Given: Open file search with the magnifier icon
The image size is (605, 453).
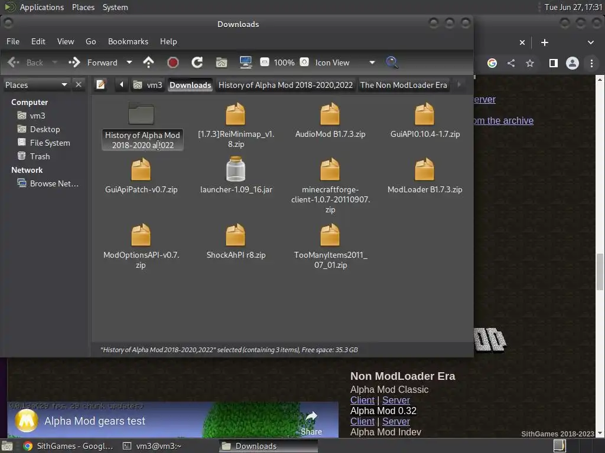Looking at the screenshot, I should (392, 63).
